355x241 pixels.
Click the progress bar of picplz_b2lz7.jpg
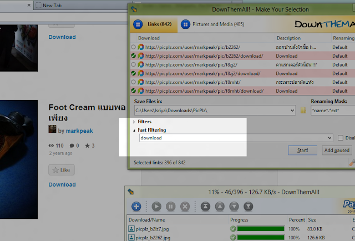[x=261, y=229]
